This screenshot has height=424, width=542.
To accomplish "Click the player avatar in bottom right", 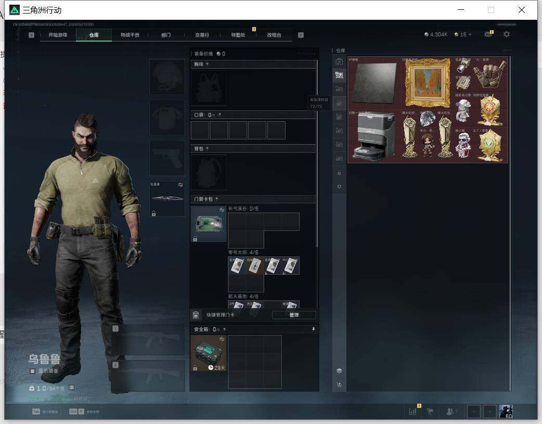I will point(506,412).
